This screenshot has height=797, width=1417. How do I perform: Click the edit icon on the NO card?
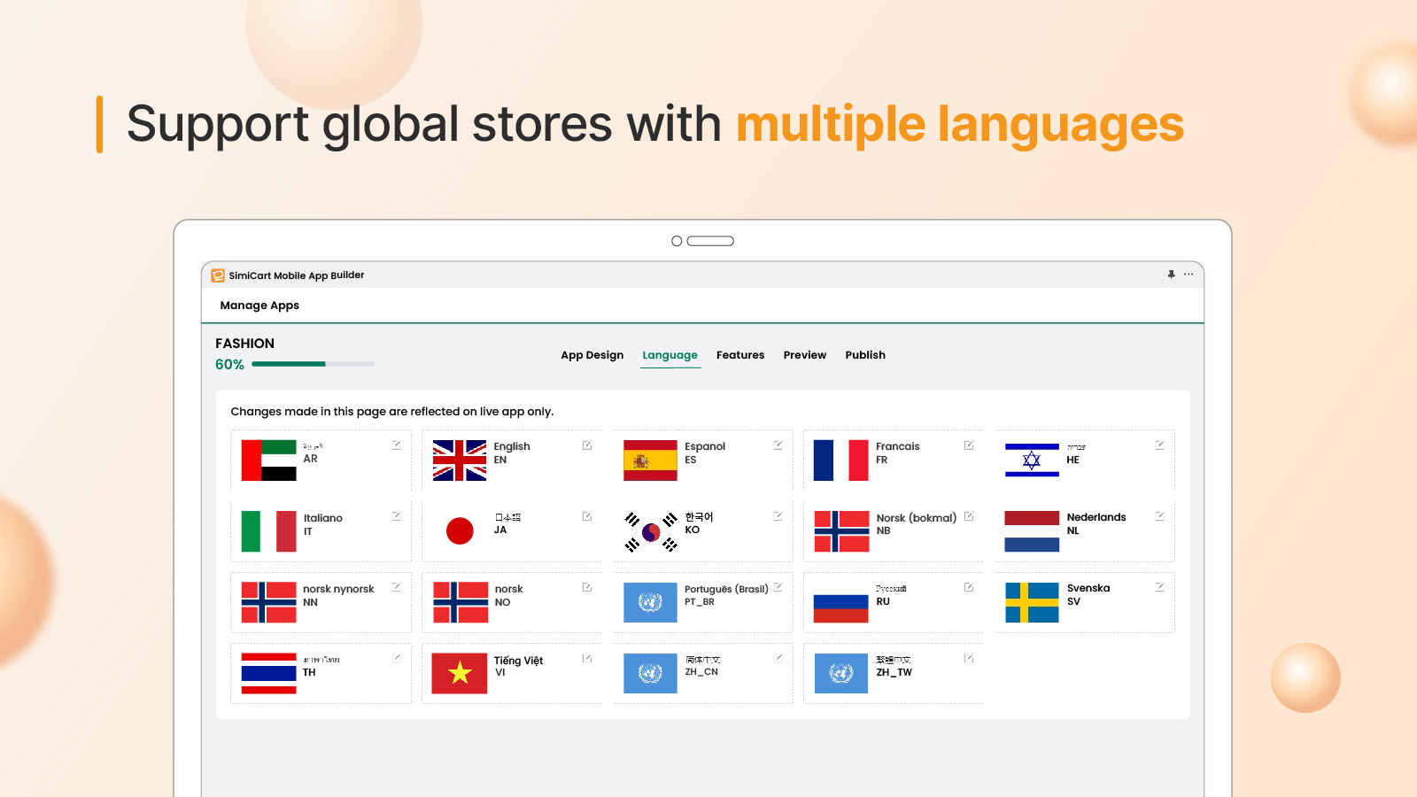(x=587, y=587)
